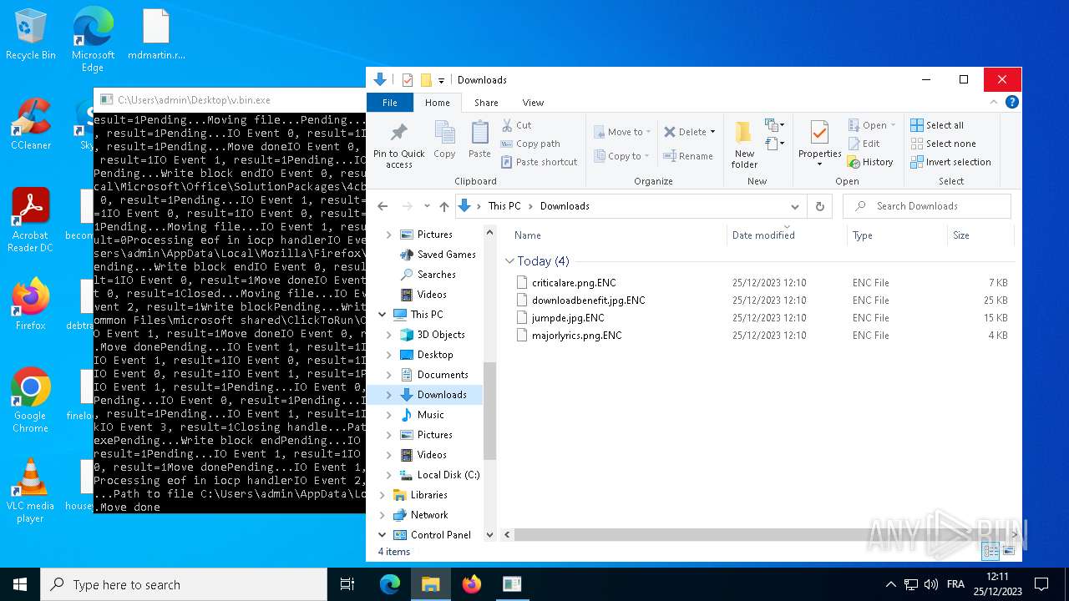Switch to the Share ribbon tab
The image size is (1069, 601).
(486, 103)
